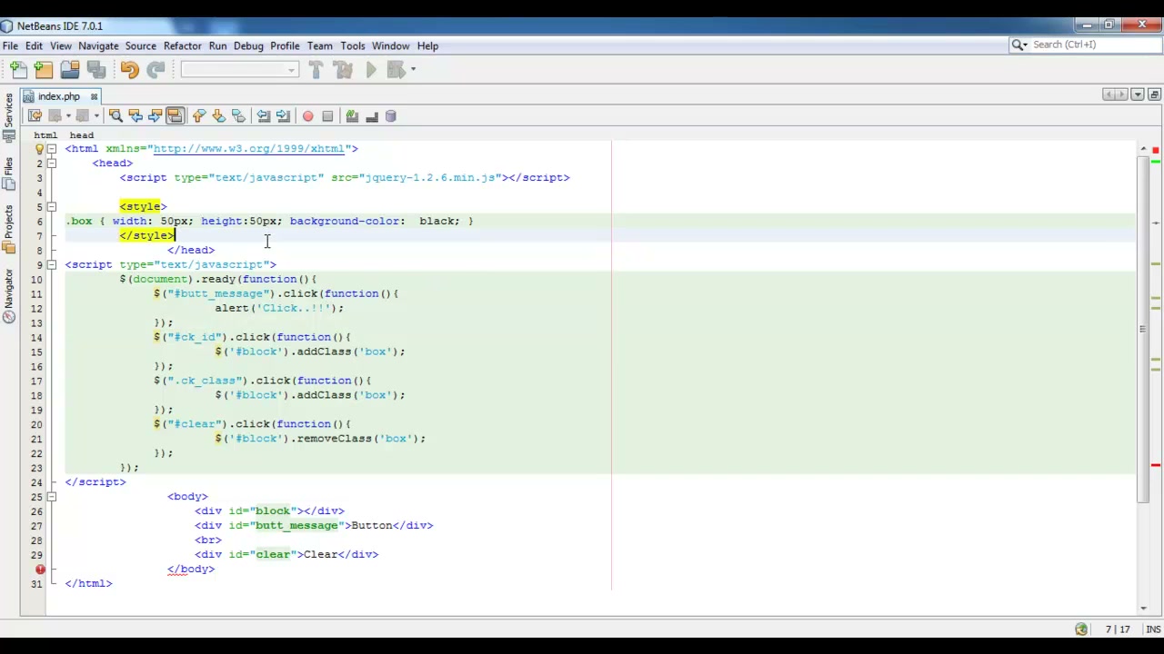Viewport: 1164px width, 654px height.
Task: Open the File menu
Action: pos(10,45)
